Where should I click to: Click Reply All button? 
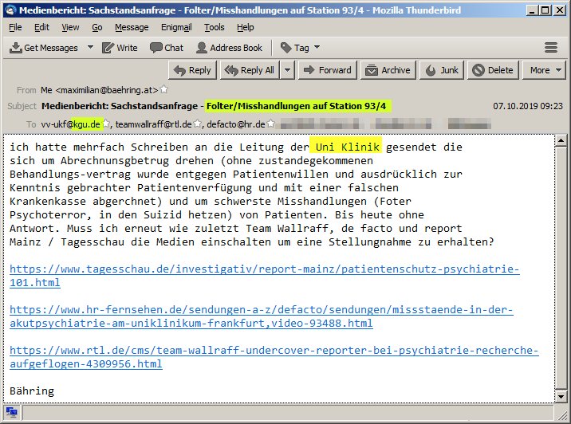[x=250, y=70]
